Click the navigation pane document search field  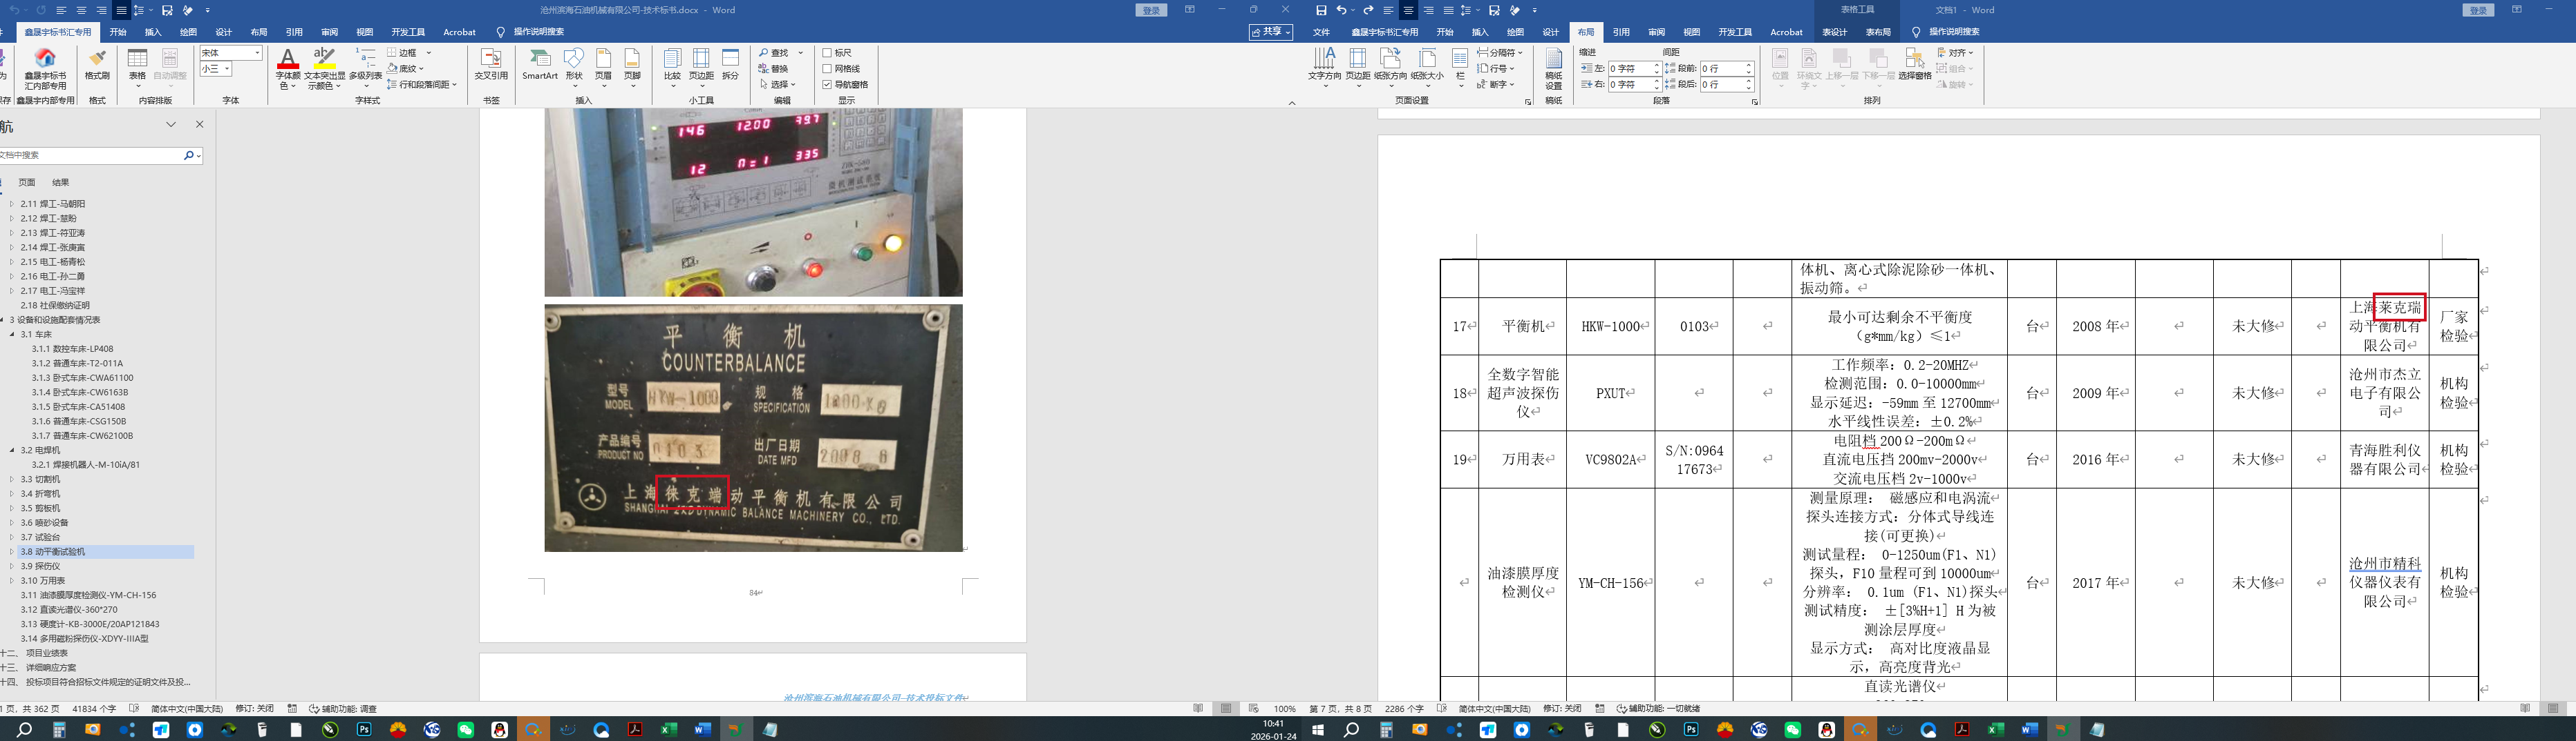click(90, 156)
